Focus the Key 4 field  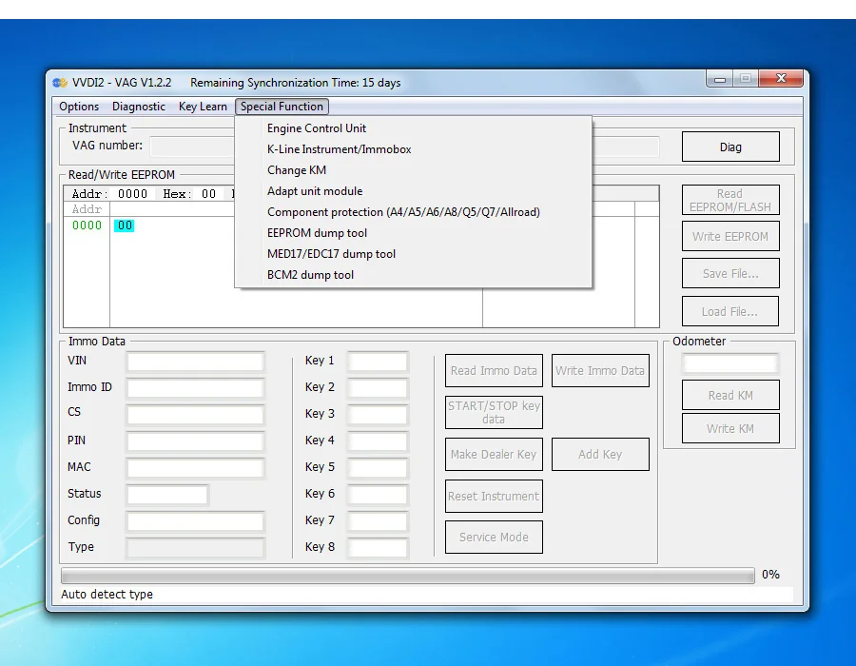click(x=378, y=441)
